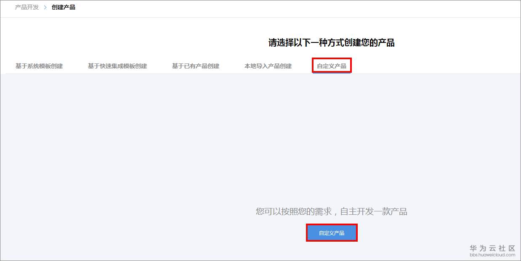Choose the 本地导入产品创建 tab
Viewport: 521px width, 261px height.
[x=268, y=66]
